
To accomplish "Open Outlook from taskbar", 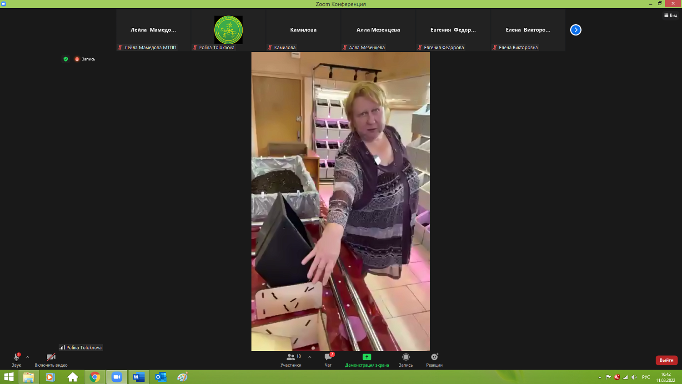I will 160,377.
